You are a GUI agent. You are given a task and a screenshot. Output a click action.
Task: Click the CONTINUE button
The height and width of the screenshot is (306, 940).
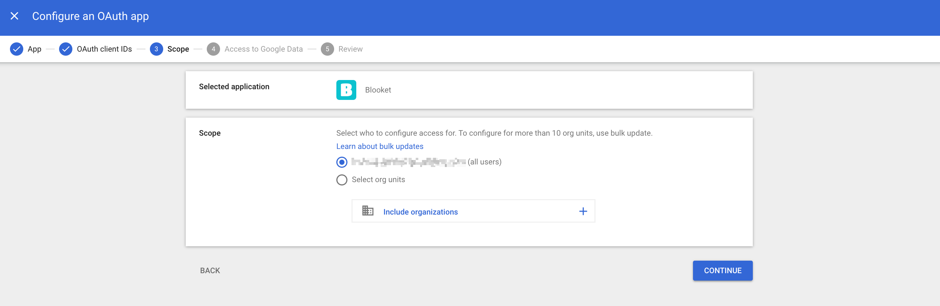(722, 270)
